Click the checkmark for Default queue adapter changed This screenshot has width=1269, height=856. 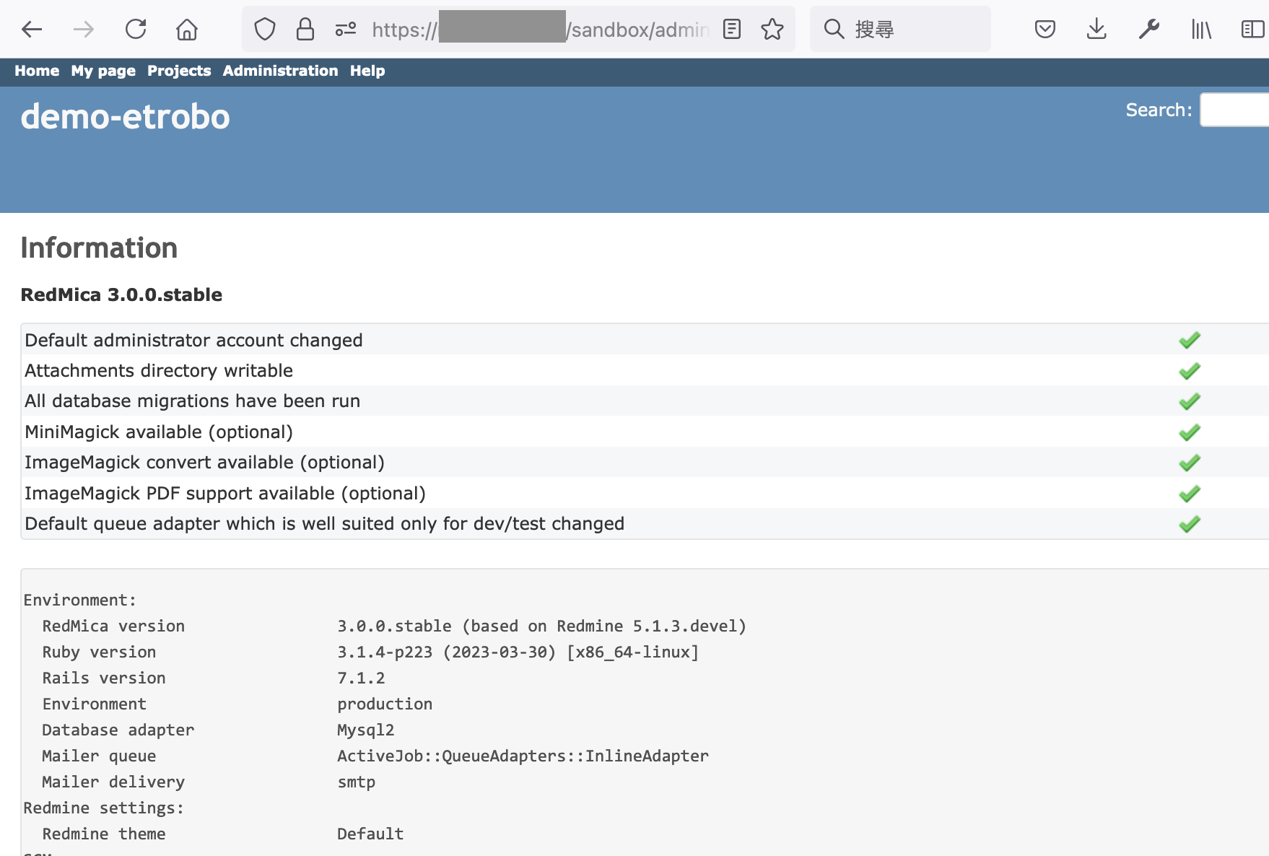[x=1190, y=524]
